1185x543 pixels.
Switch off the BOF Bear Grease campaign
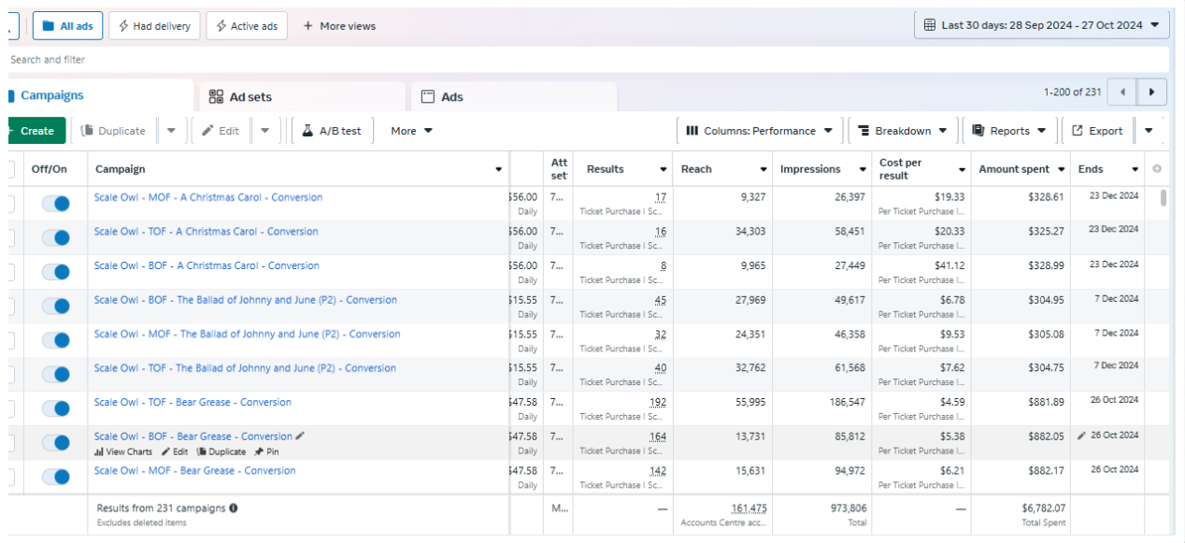coord(56,443)
